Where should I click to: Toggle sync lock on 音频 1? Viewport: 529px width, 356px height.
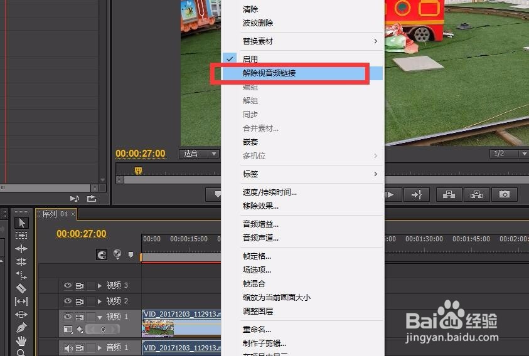click(80, 348)
